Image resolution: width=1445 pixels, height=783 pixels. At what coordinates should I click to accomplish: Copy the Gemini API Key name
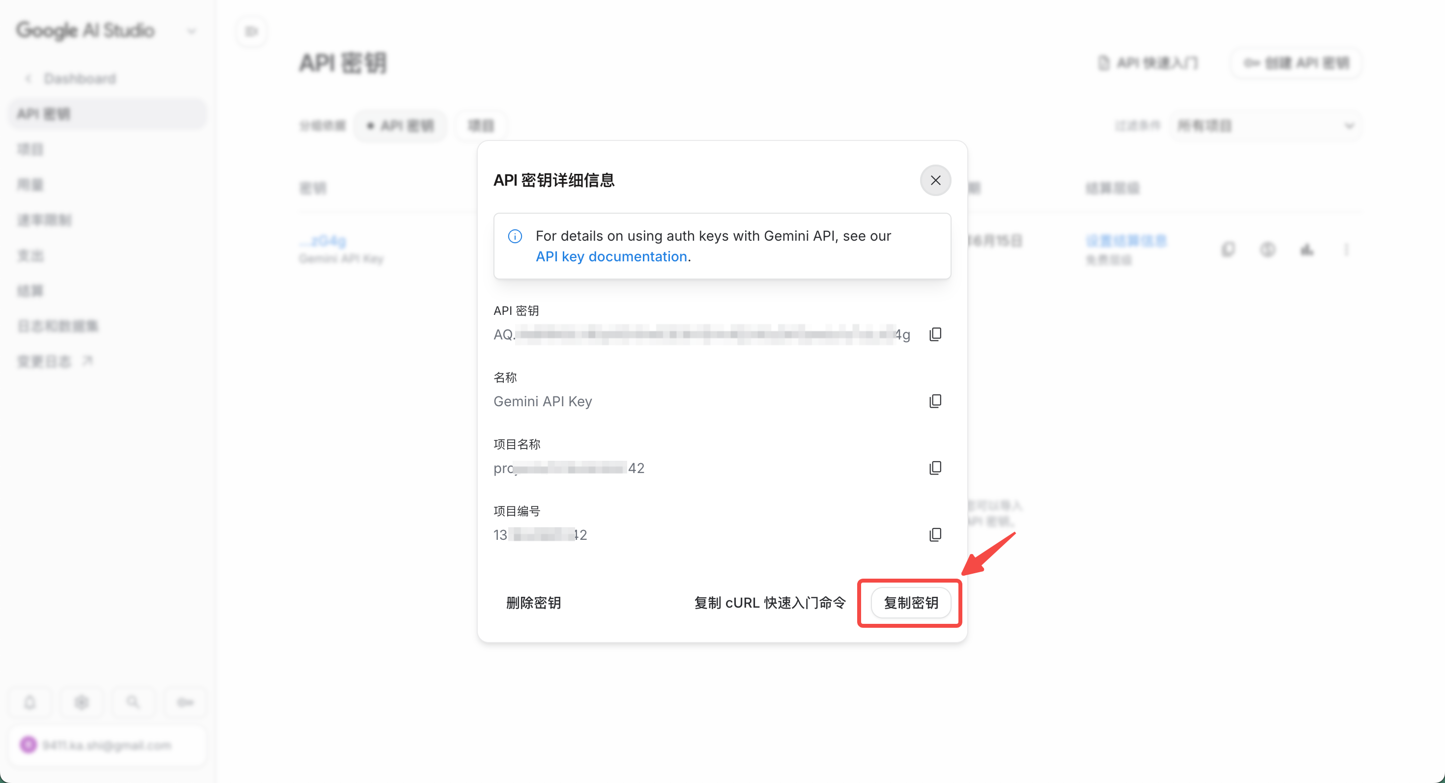click(x=935, y=401)
